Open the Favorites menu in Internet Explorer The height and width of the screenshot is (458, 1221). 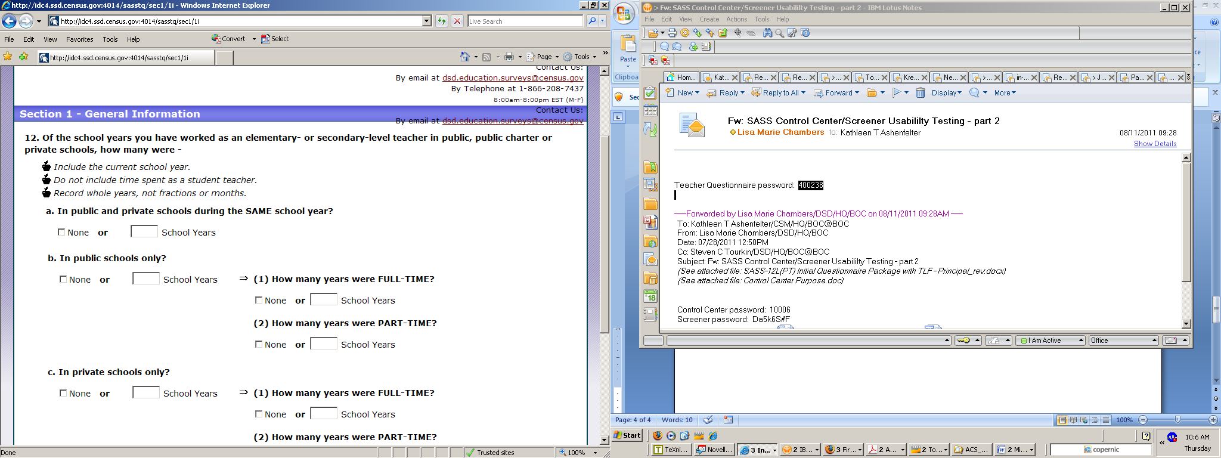tap(80, 39)
